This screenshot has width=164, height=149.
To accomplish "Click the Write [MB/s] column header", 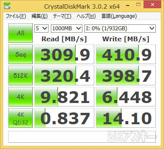I will click(x=126, y=39).
